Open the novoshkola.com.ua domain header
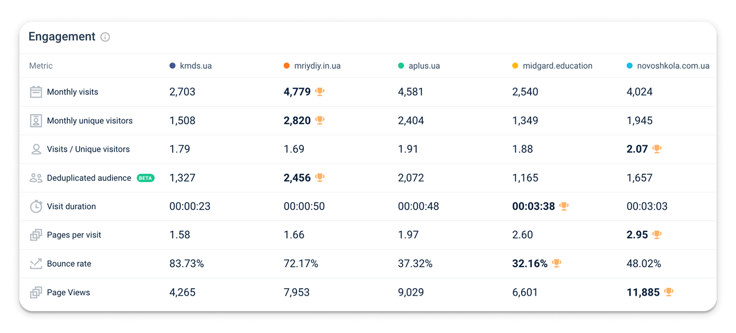Image resolution: width=736 pixels, height=333 pixels. (668, 66)
